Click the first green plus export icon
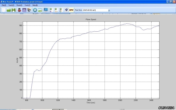The width and height of the screenshot is (176, 110). point(51,10)
